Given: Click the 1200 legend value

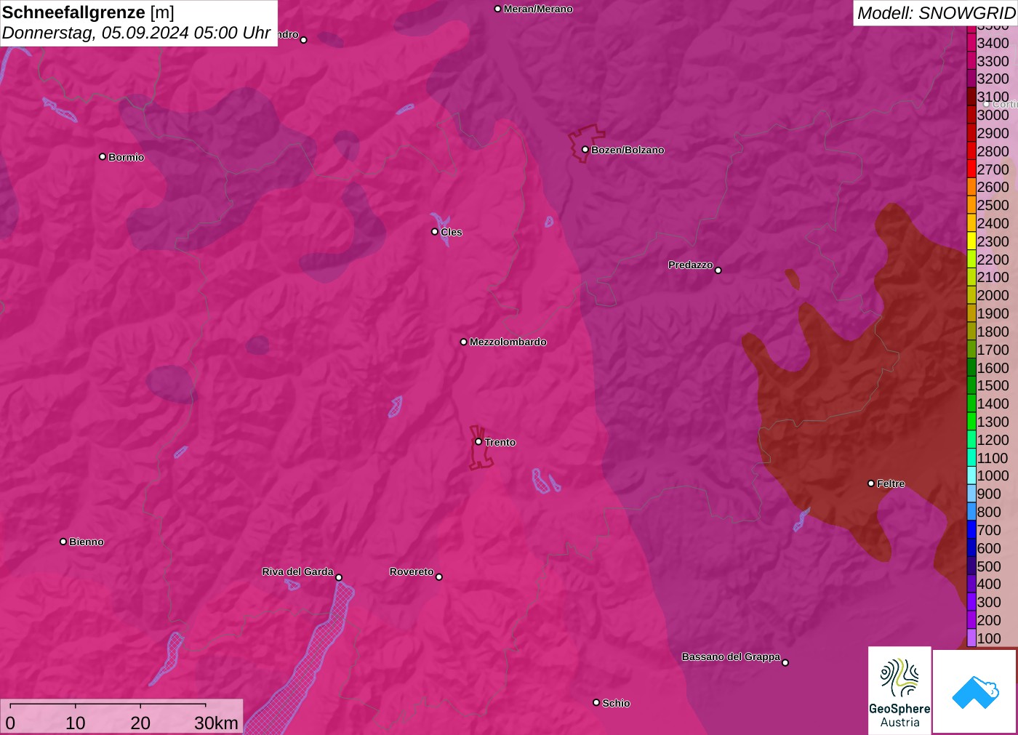Looking at the screenshot, I should pyautogui.click(x=993, y=440).
